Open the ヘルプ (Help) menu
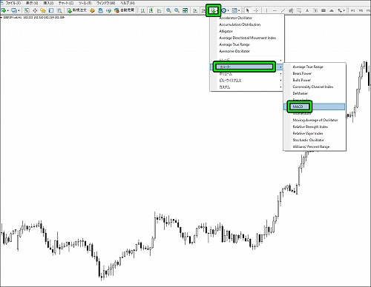The image size is (371, 287). pos(128,3)
